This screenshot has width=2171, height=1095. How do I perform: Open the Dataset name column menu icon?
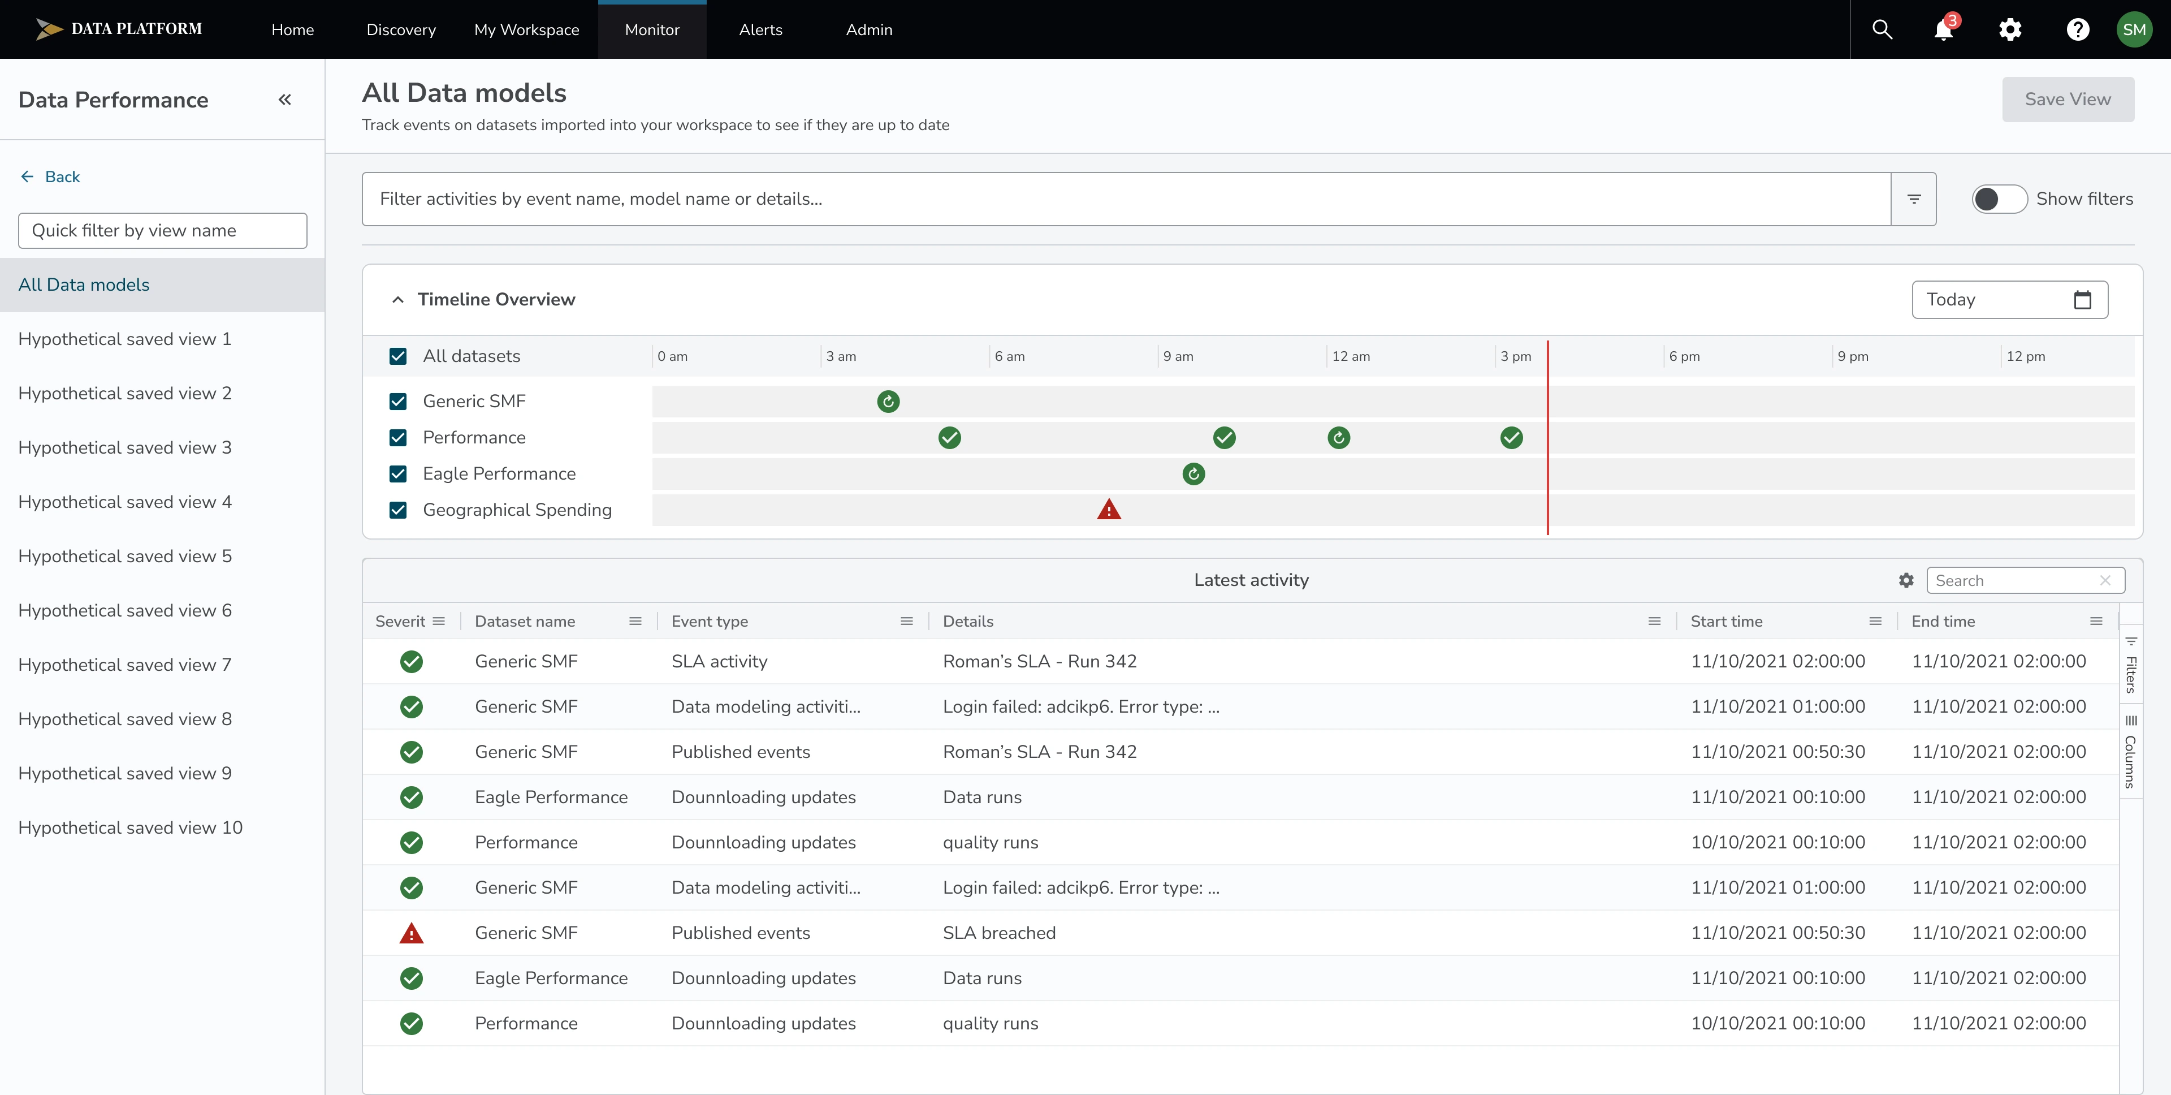coord(635,621)
